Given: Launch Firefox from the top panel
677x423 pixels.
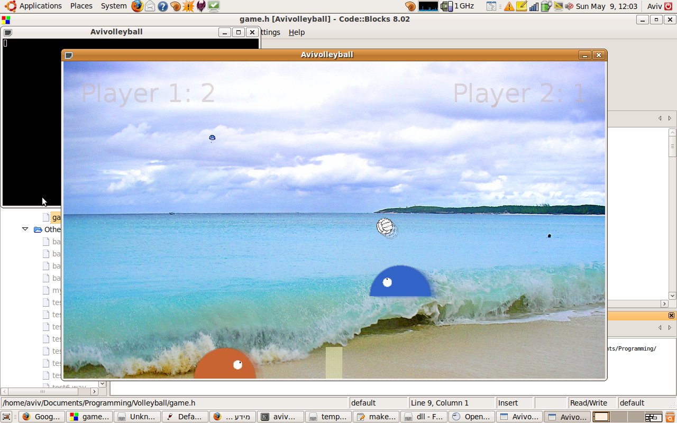Looking at the screenshot, I should tap(137, 6).
